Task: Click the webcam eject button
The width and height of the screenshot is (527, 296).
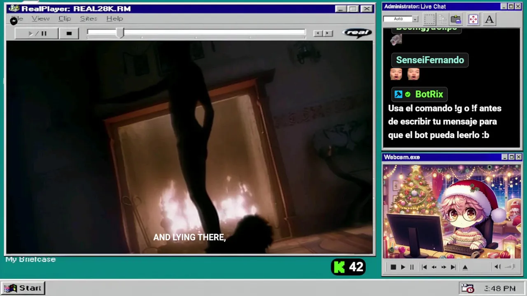Action: point(465,267)
